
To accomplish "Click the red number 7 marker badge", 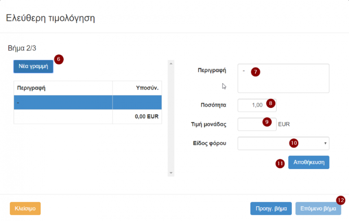I will (x=256, y=72).
